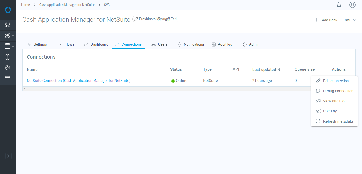Click the pencil icon beside FreshInstall tag
The width and height of the screenshot is (362, 174).
click(x=136, y=19)
